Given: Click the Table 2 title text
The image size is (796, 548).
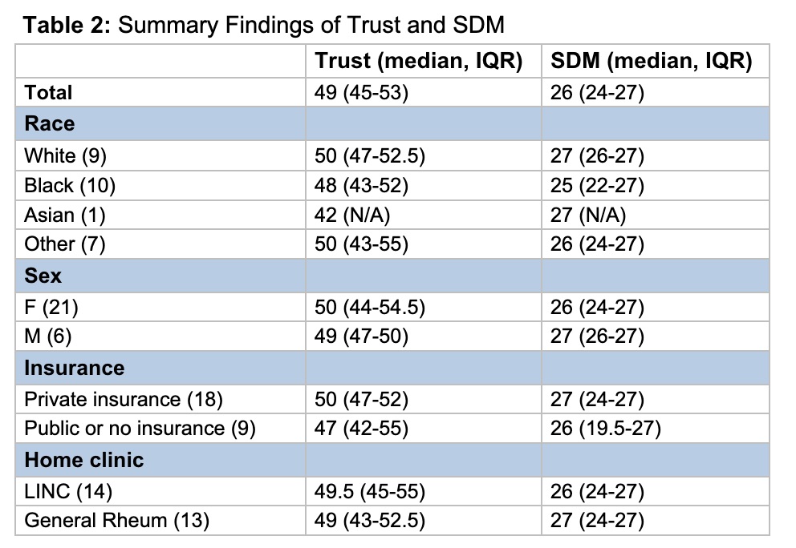Looking at the screenshot, I should (263, 25).
